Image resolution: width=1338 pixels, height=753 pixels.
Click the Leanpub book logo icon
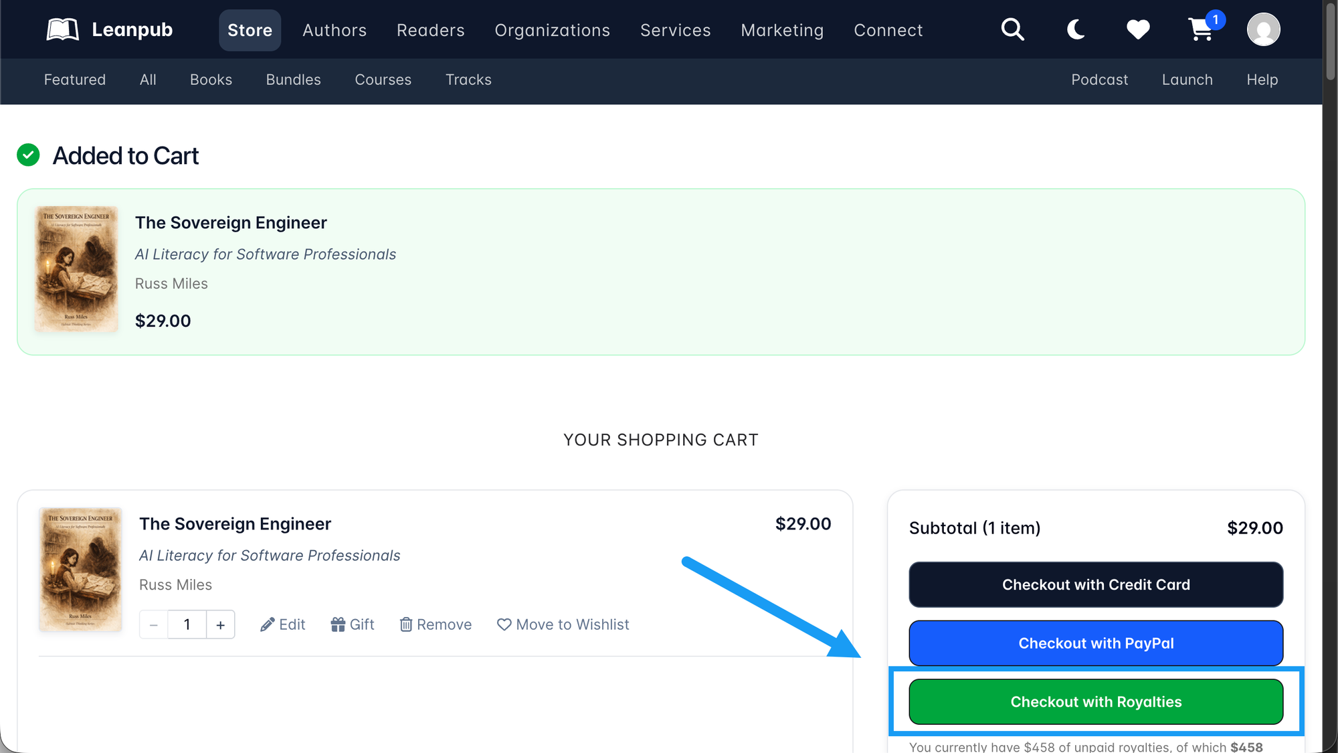click(63, 29)
